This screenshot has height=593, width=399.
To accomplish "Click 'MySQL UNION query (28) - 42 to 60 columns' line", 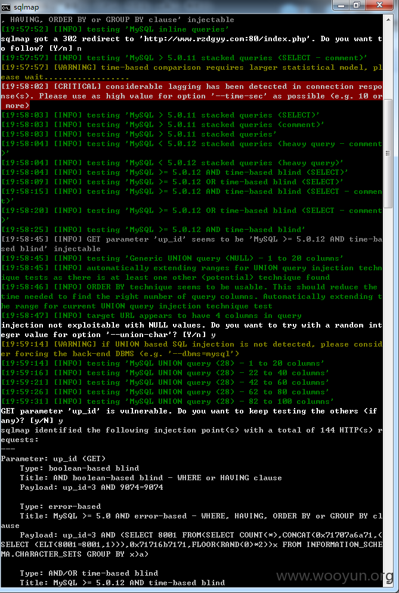I will pyautogui.click(x=165, y=382).
